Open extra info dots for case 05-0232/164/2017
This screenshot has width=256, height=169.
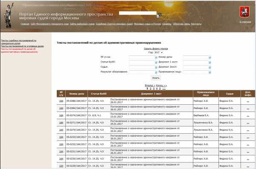click(248, 145)
